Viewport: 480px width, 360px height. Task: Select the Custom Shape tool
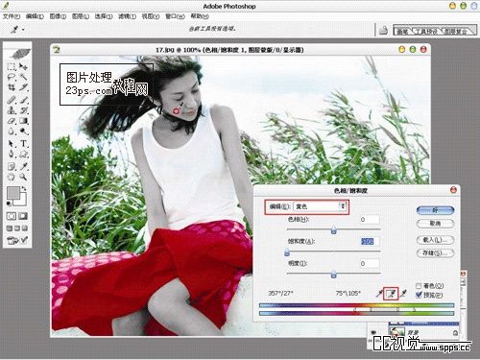click(x=23, y=155)
